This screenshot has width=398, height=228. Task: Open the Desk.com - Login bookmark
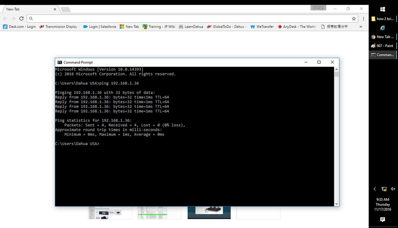[x=19, y=27]
